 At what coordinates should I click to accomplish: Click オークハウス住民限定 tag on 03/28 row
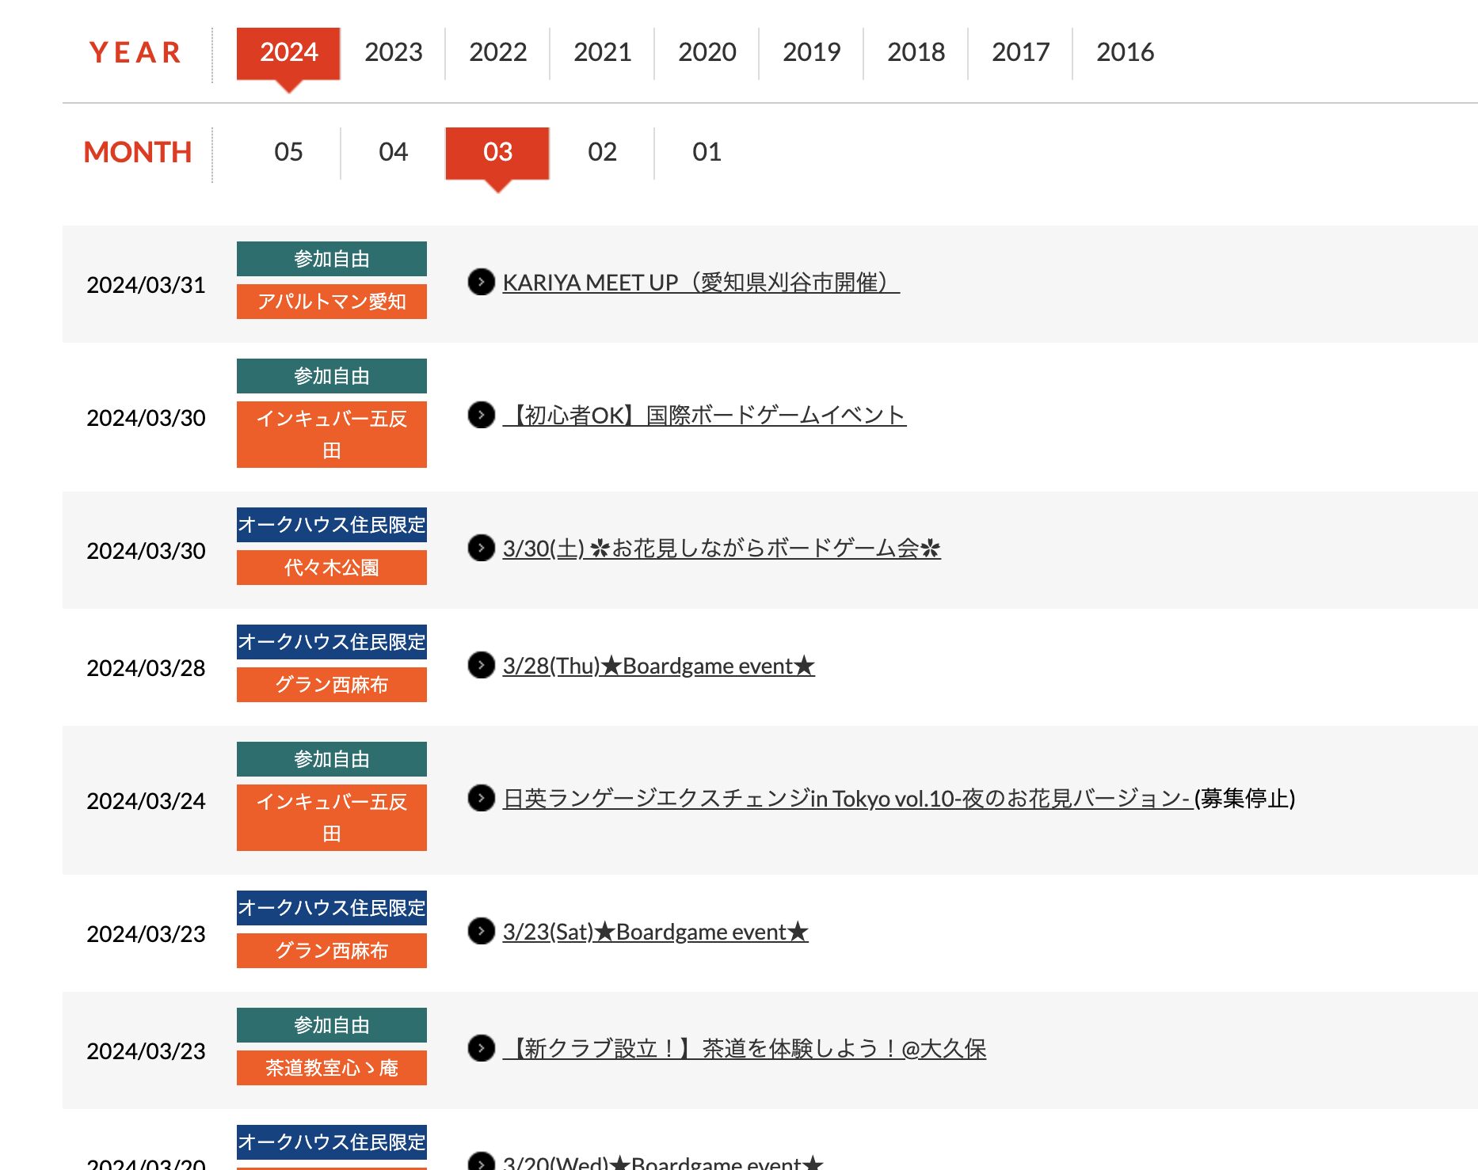point(332,642)
